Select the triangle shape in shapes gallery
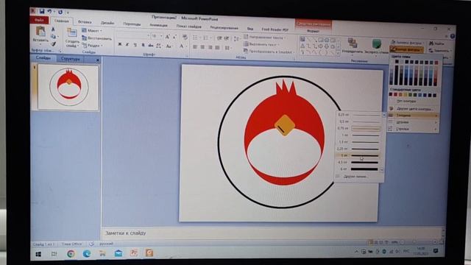This screenshot has height=265, width=471. (302, 46)
